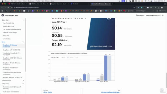Click the DeepSeek whale logo icon
Viewport: 167px width, 94px height.
point(3,15)
